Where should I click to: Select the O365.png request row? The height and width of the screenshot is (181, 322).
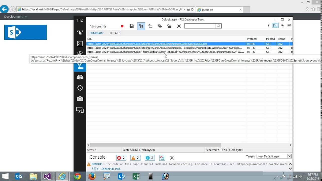(x=189, y=44)
